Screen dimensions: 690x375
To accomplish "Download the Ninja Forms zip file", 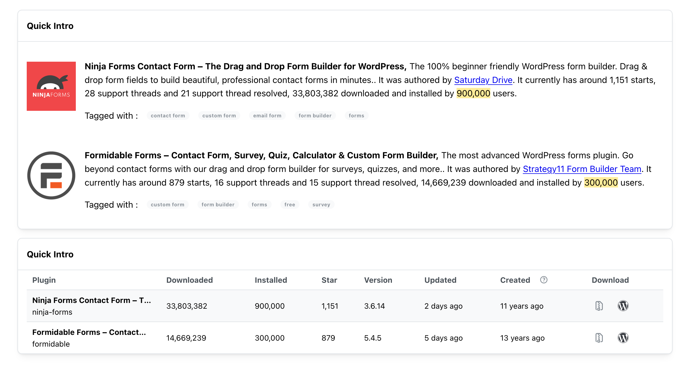I will coord(599,306).
